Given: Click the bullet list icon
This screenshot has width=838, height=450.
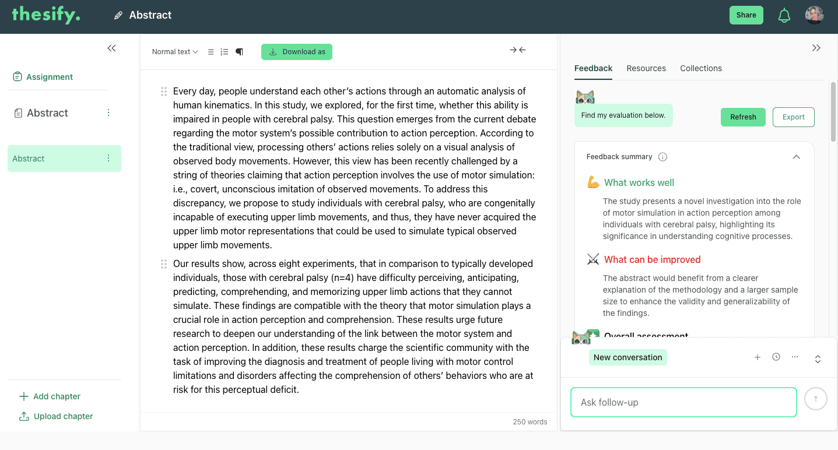Looking at the screenshot, I should tap(211, 52).
